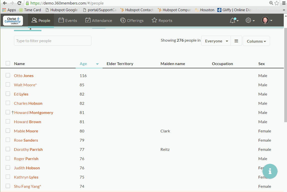The height and width of the screenshot is (192, 287).
Task: Open the Apps bookmarks shortcut
Action: pyautogui.click(x=9, y=10)
